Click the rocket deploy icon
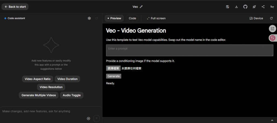 click(254, 7)
